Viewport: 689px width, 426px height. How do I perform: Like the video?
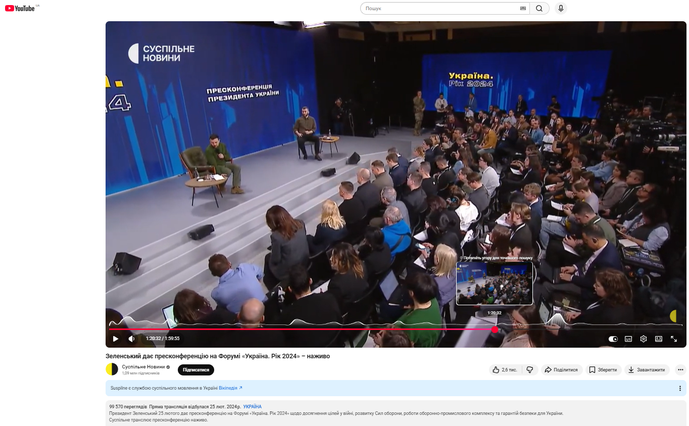(x=505, y=370)
